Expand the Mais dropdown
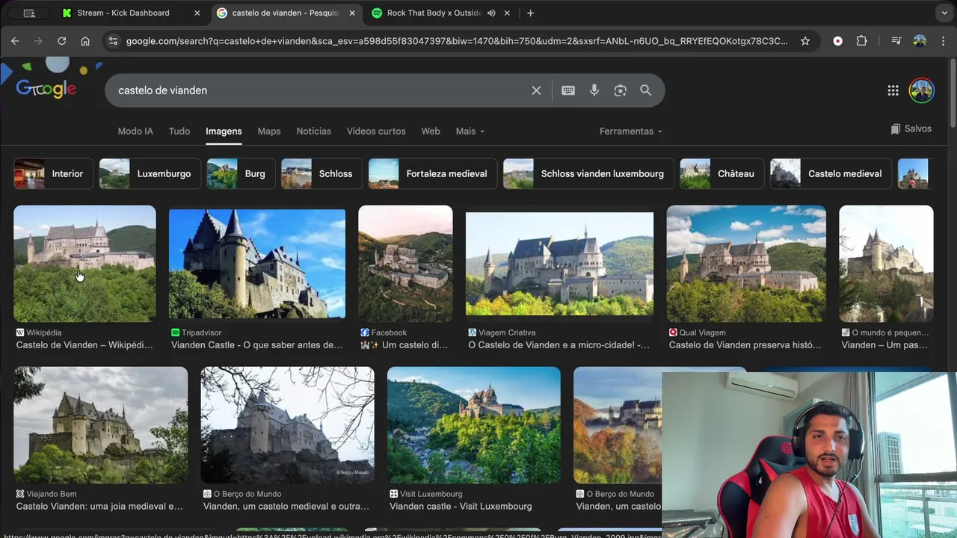 [470, 131]
